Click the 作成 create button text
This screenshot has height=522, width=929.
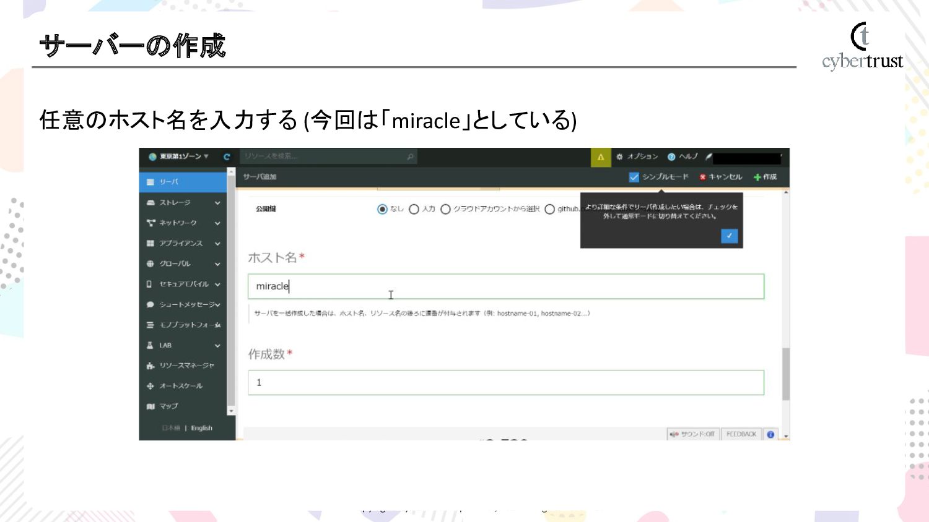tap(770, 177)
